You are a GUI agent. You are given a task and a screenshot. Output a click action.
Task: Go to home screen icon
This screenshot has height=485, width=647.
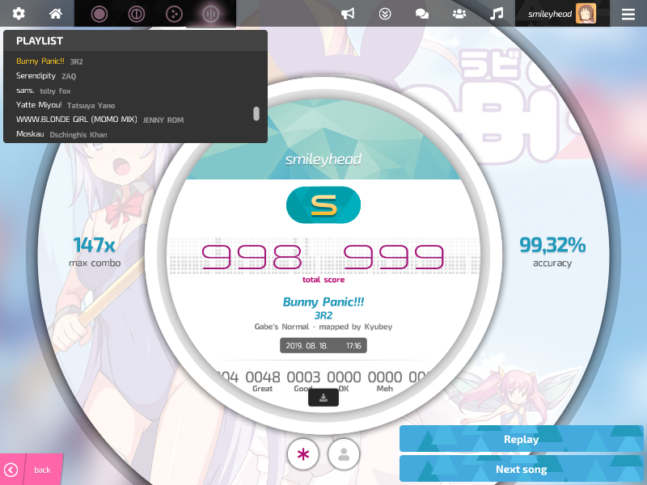click(56, 14)
